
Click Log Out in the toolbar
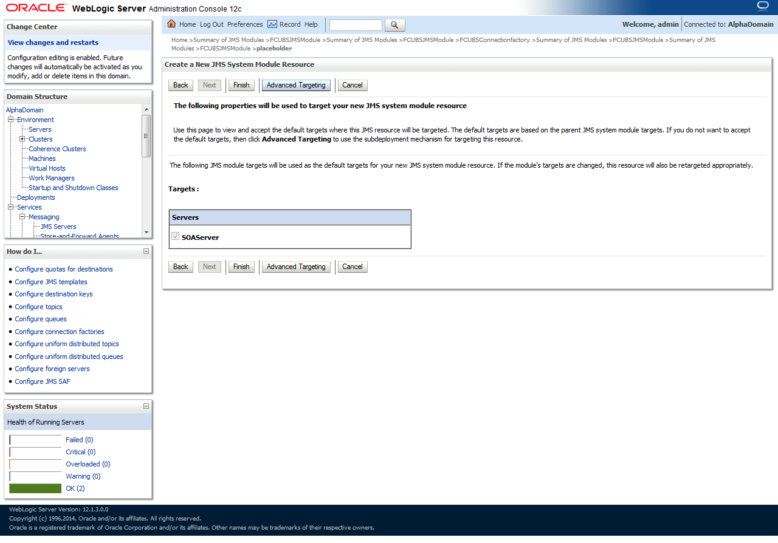(x=212, y=24)
